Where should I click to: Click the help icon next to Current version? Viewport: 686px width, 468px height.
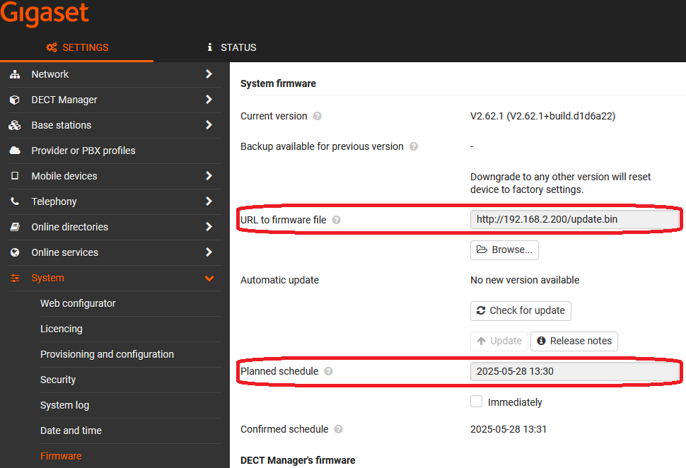[318, 116]
